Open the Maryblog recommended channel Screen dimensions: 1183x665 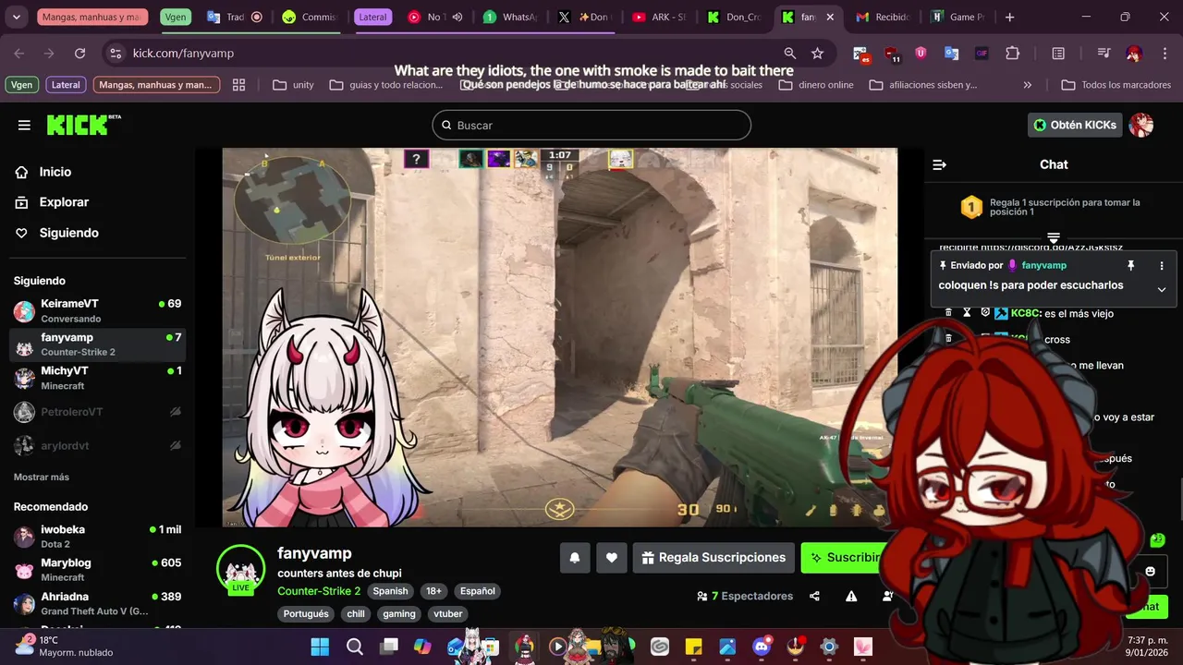coord(97,570)
